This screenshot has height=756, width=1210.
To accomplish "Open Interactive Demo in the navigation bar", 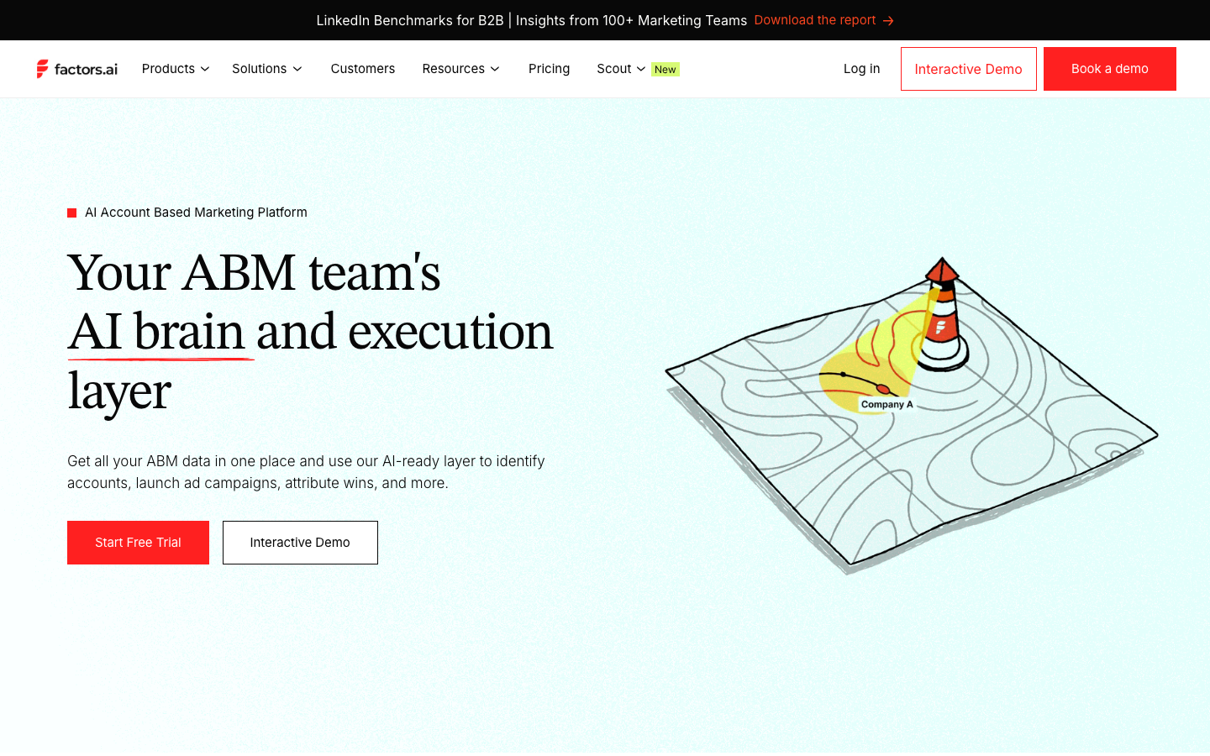I will pos(968,69).
